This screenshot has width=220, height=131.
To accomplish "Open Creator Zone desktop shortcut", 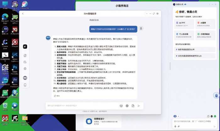I will pyautogui.click(x=5, y=44).
